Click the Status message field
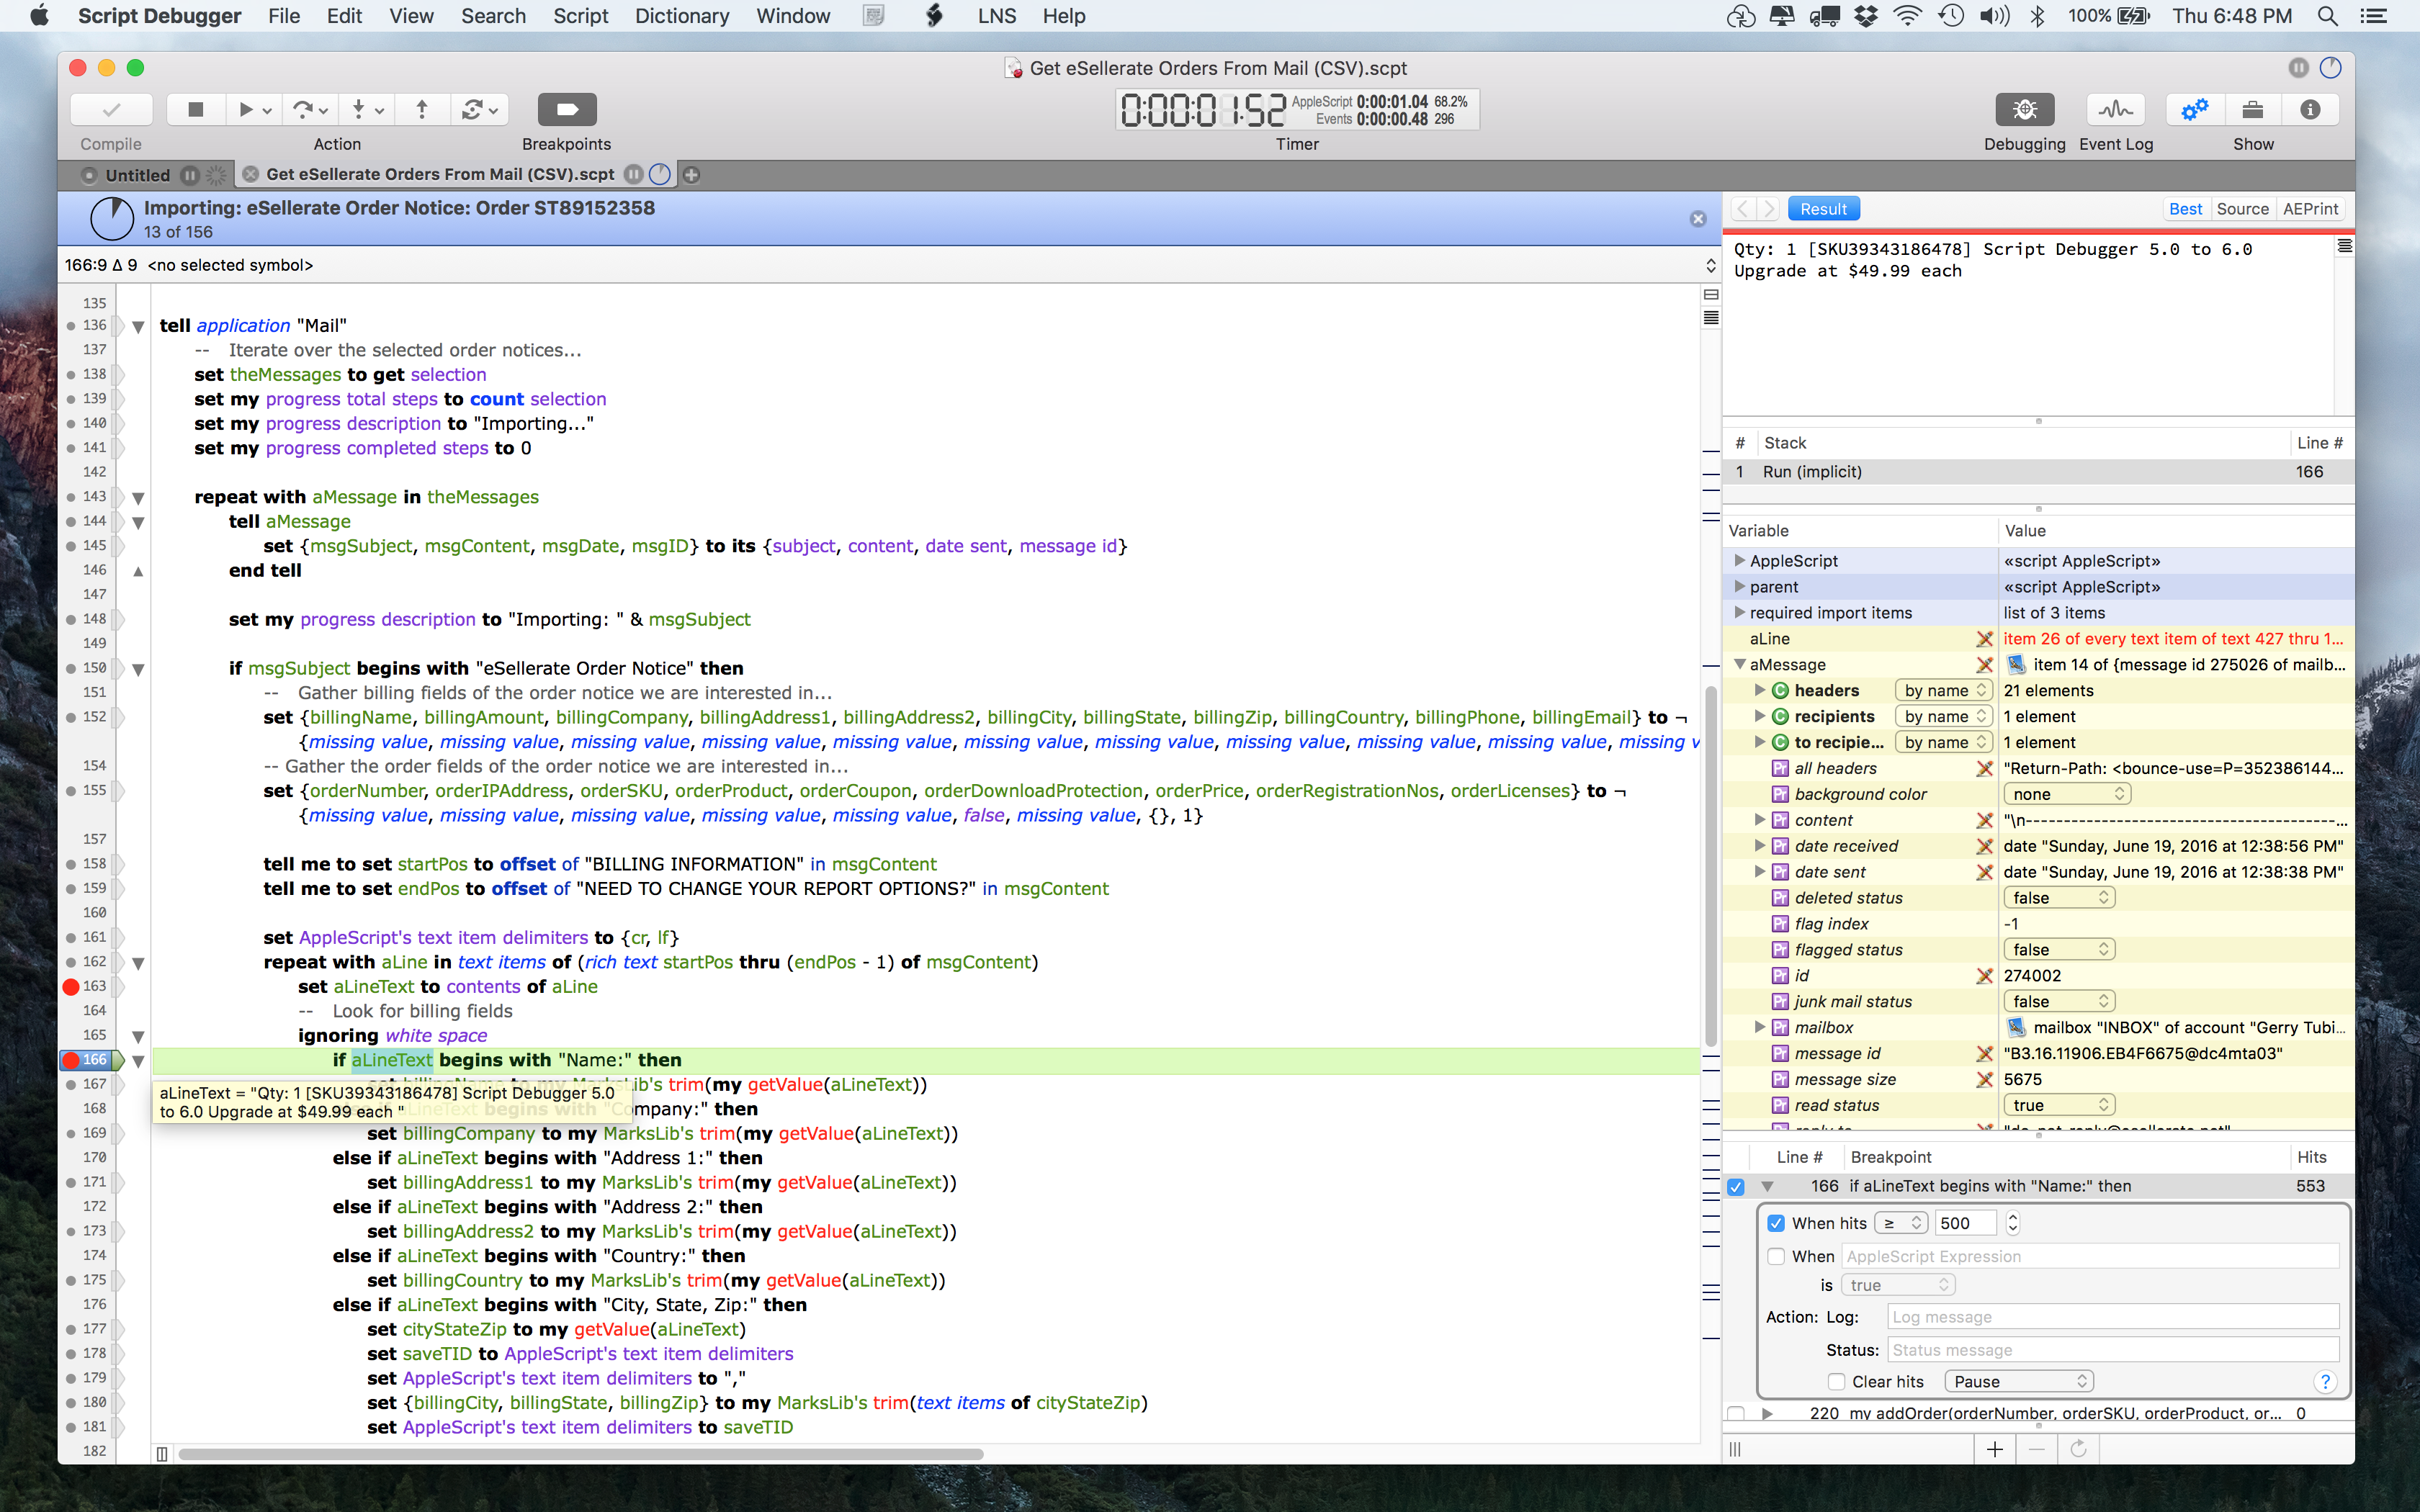 point(2112,1350)
